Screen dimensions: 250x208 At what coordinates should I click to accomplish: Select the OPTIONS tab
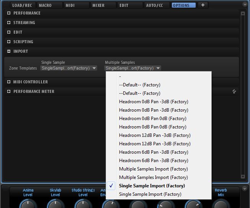click(x=183, y=5)
